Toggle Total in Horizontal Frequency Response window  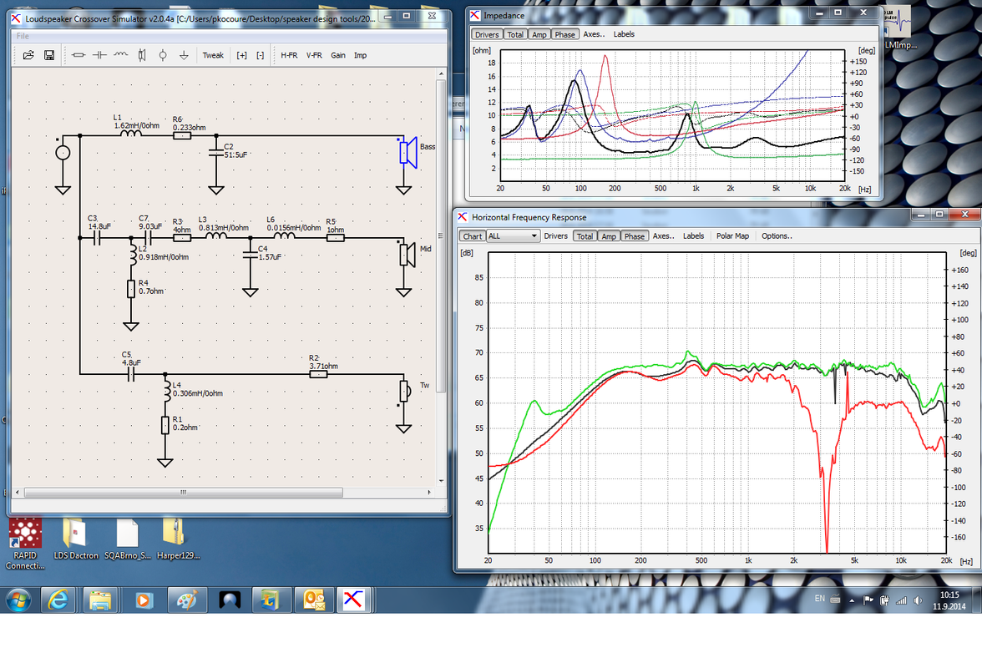click(585, 236)
